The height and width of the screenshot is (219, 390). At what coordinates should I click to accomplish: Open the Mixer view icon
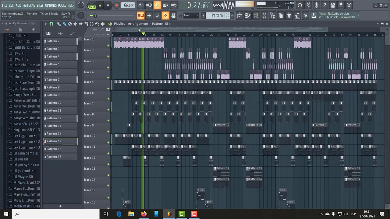click(264, 16)
